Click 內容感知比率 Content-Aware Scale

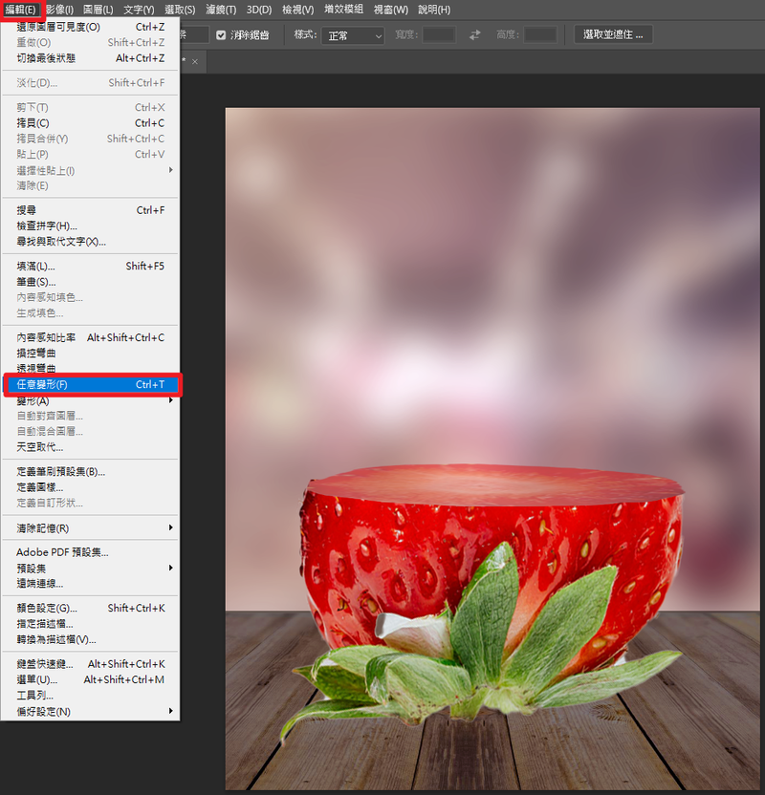click(90, 337)
